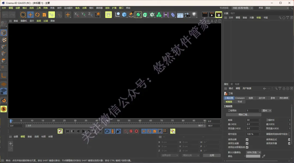Toggle the X axis lock icon
Viewport: 294px width, 163px height.
click(x=76, y=14)
